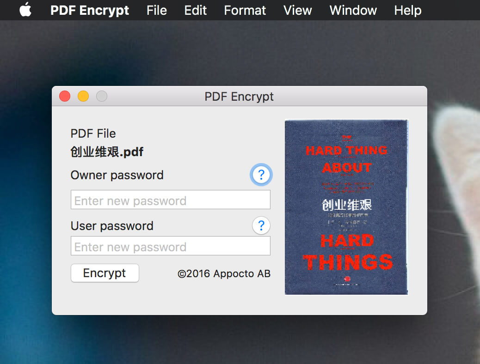Click the User password help icon

point(261,225)
